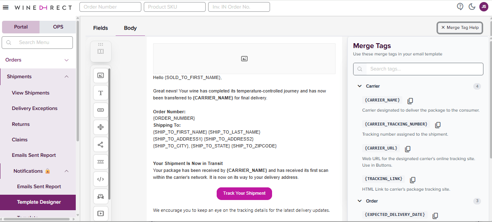Click the section layout block icon
The image size is (492, 222).
coord(101,51)
